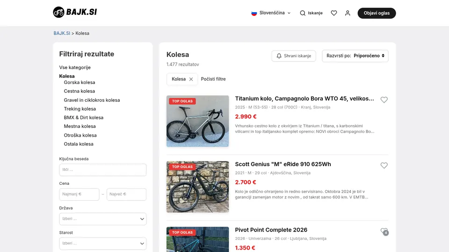This screenshot has height=252, width=449.
Task: Remove the Kolesa filter chip
Action: [191, 79]
